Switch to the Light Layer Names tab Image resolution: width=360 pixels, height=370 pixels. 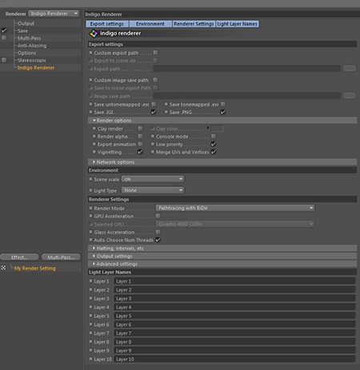pyautogui.click(x=237, y=24)
